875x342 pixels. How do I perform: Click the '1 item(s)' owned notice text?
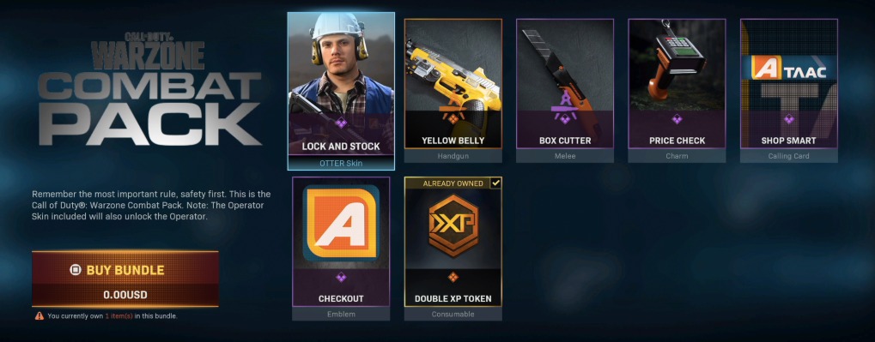tap(118, 316)
